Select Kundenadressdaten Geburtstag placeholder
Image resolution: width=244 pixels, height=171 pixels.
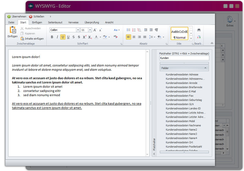(184, 100)
